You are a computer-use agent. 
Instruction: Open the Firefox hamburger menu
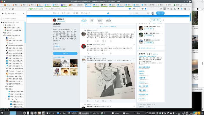point(189,9)
